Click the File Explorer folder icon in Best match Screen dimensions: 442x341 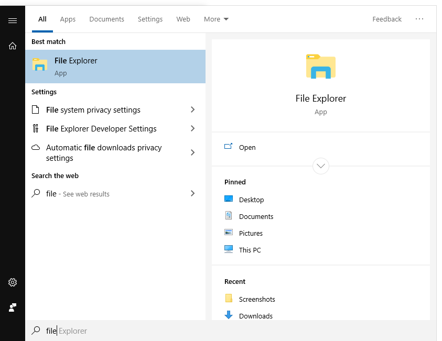[x=40, y=64]
